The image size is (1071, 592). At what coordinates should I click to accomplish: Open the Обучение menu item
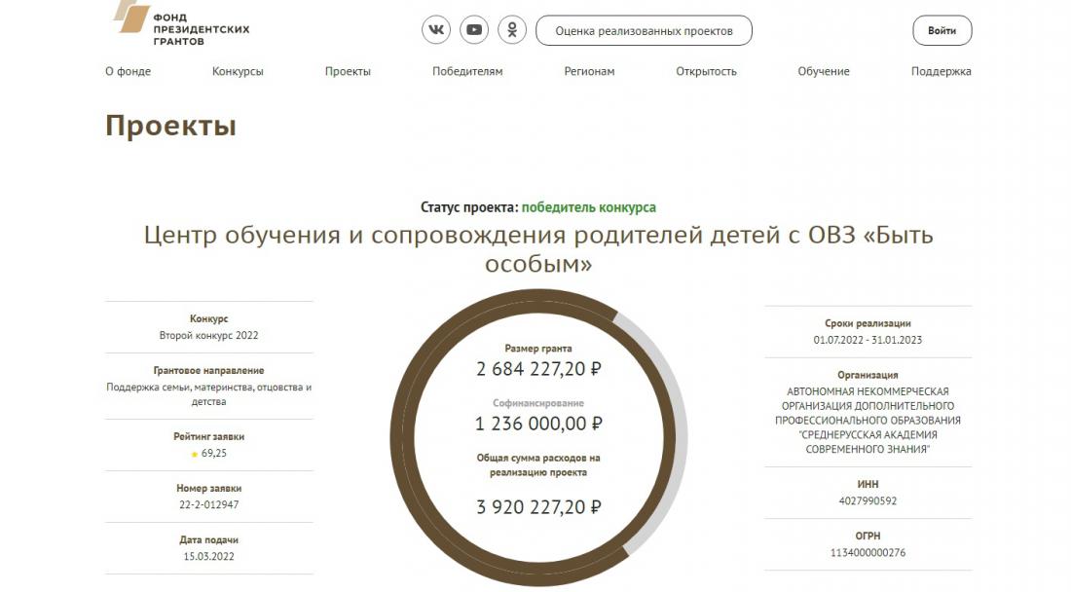click(x=824, y=71)
